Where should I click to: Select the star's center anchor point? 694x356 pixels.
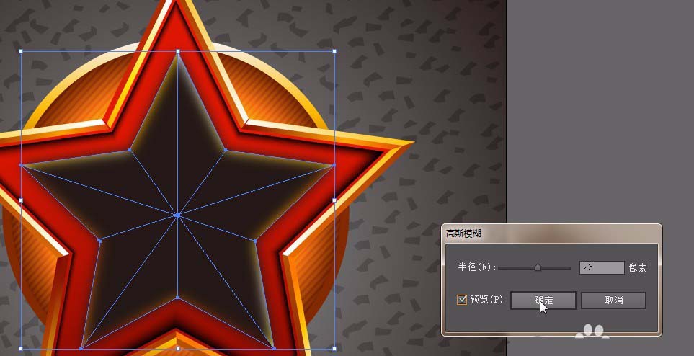(x=178, y=215)
